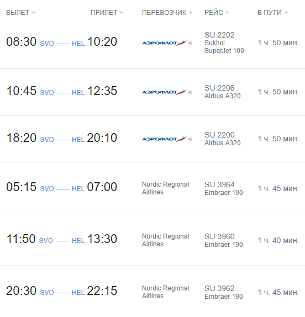Click arrival time 22:15
This screenshot has height=317, width=305.
(x=102, y=290)
